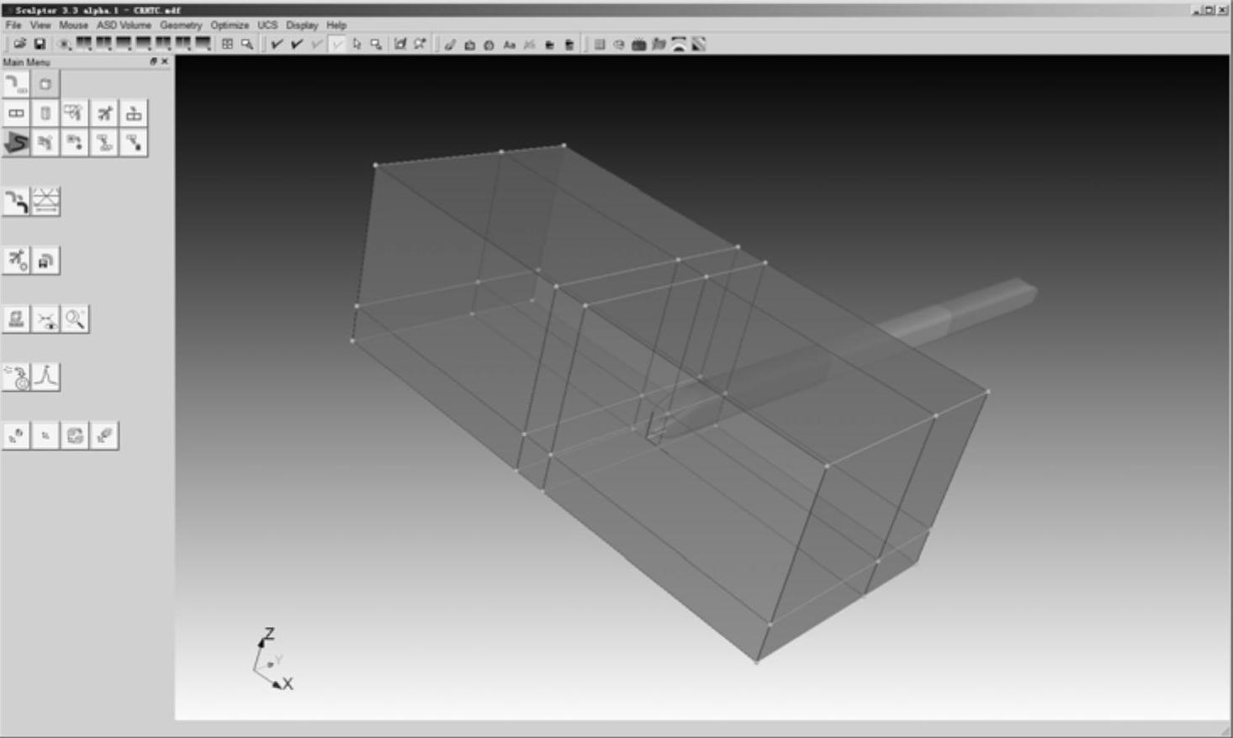Click the lattice grid curve icon
Image resolution: width=1233 pixels, height=738 pixels.
(x=45, y=202)
